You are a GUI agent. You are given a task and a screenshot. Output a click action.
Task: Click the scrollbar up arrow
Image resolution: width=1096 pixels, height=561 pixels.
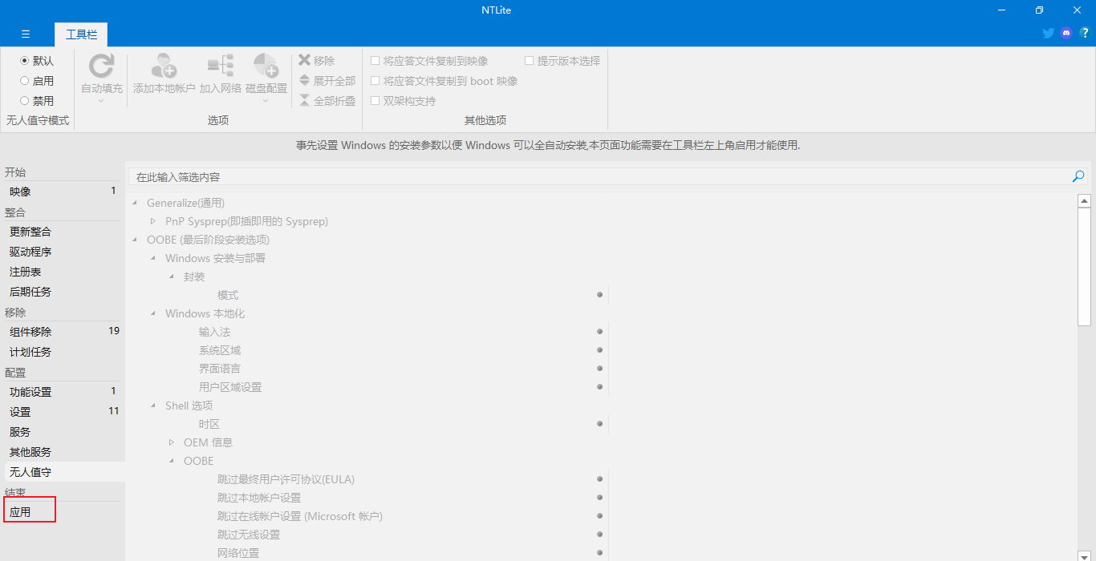[1085, 200]
